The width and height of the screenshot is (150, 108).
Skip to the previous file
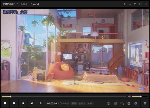coord(23,103)
